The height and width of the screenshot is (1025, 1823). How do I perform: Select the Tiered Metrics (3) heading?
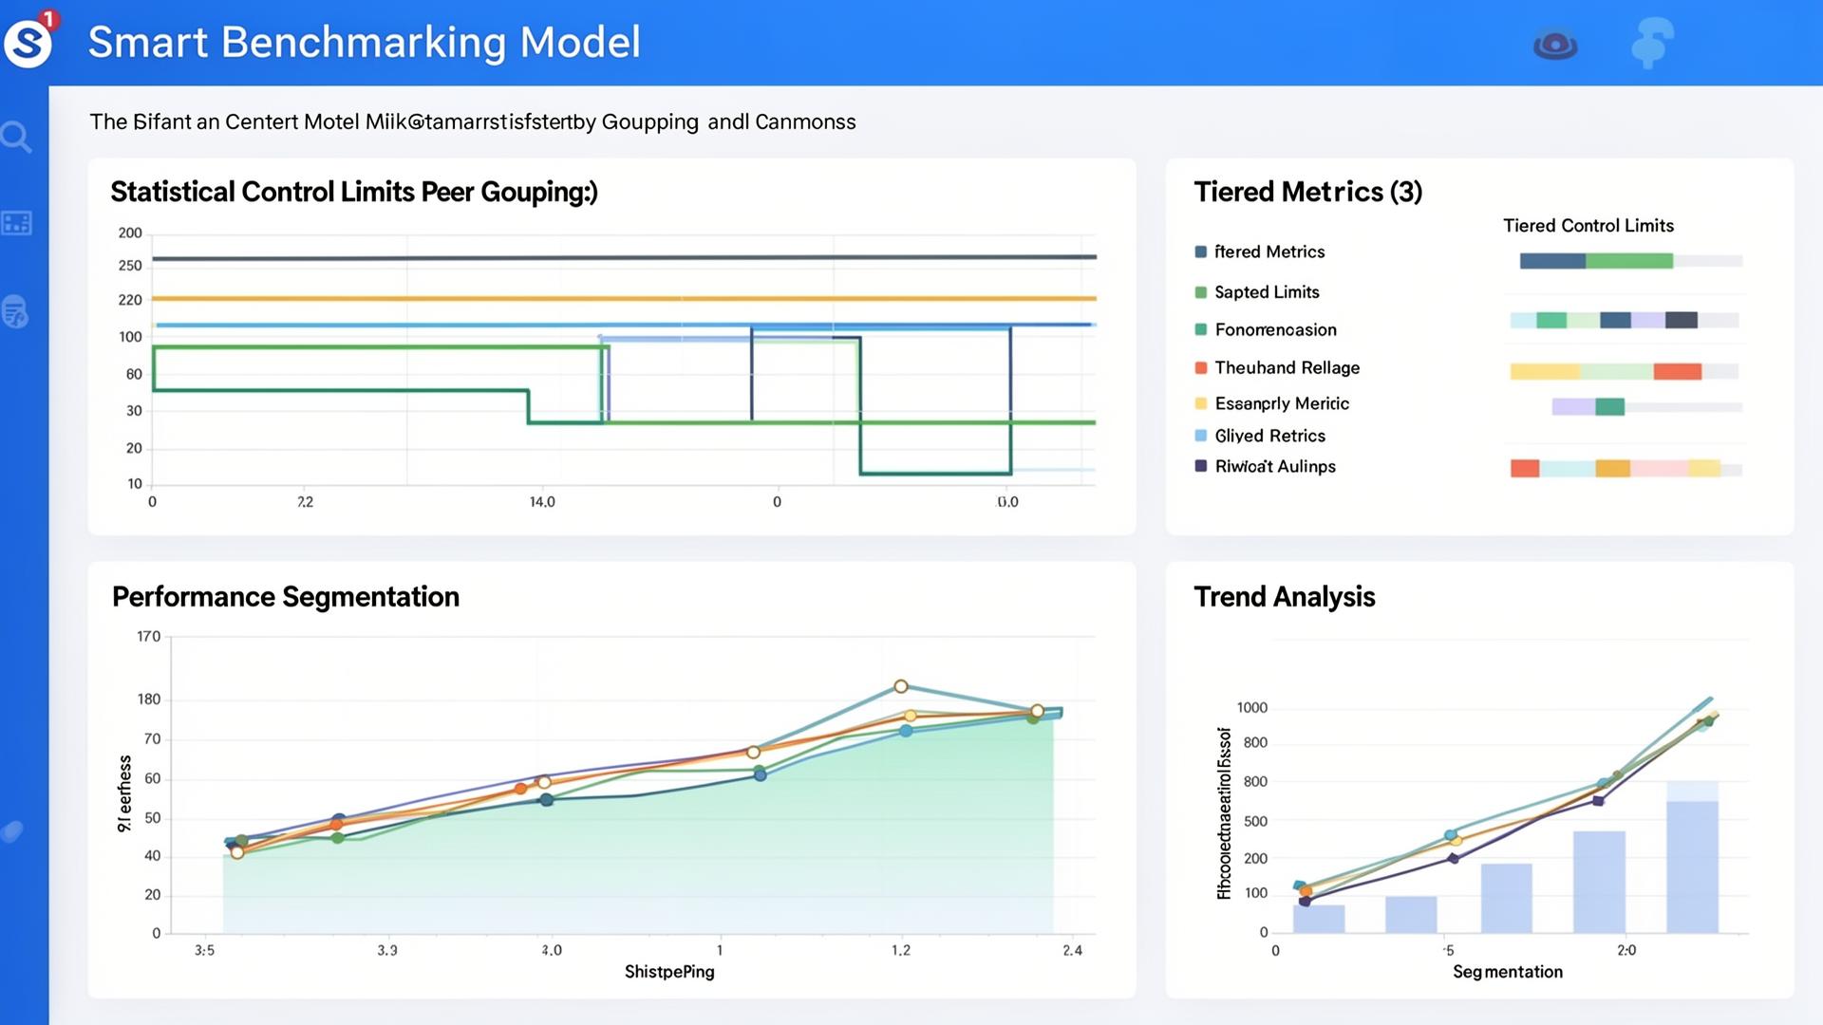pos(1308,192)
